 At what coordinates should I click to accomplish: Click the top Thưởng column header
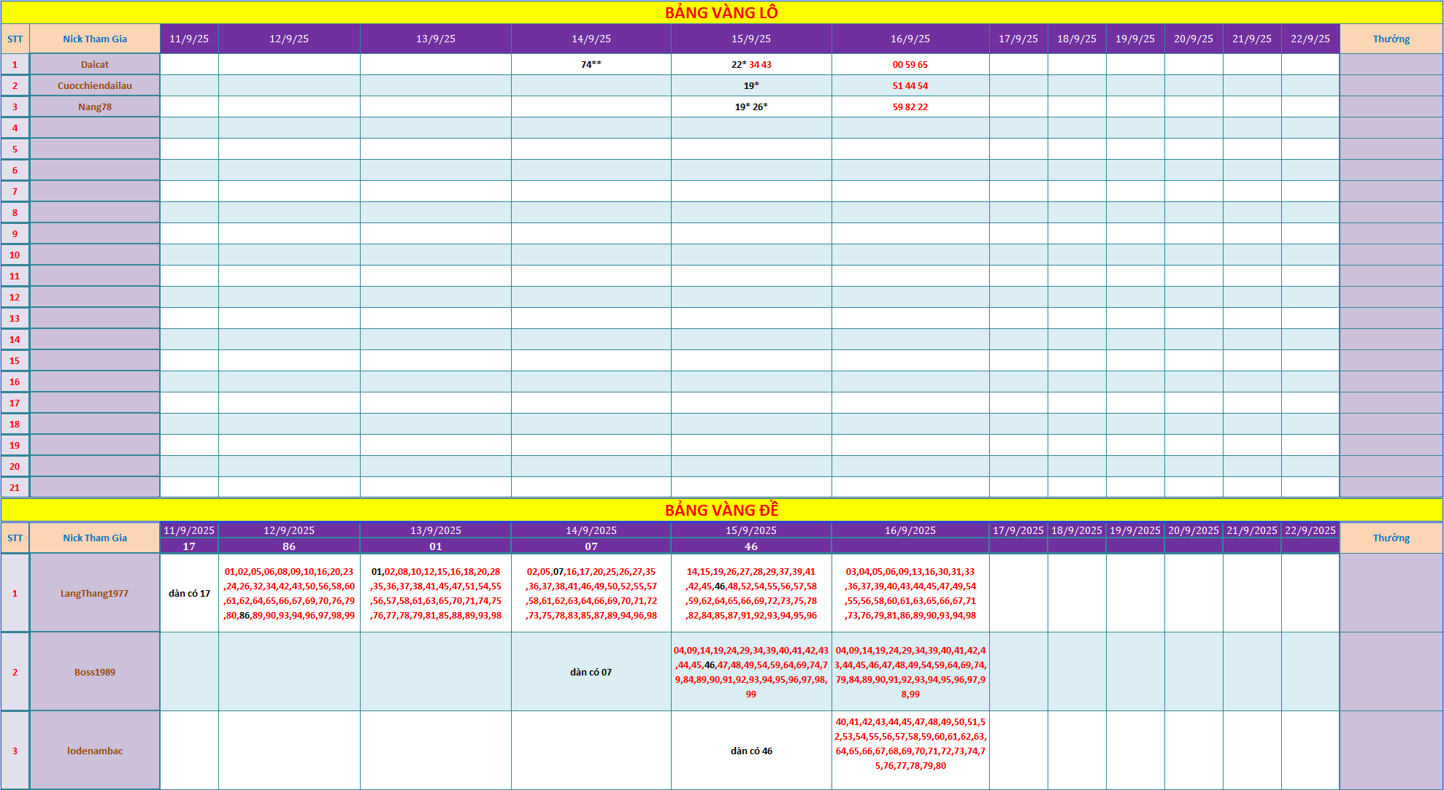[1391, 39]
